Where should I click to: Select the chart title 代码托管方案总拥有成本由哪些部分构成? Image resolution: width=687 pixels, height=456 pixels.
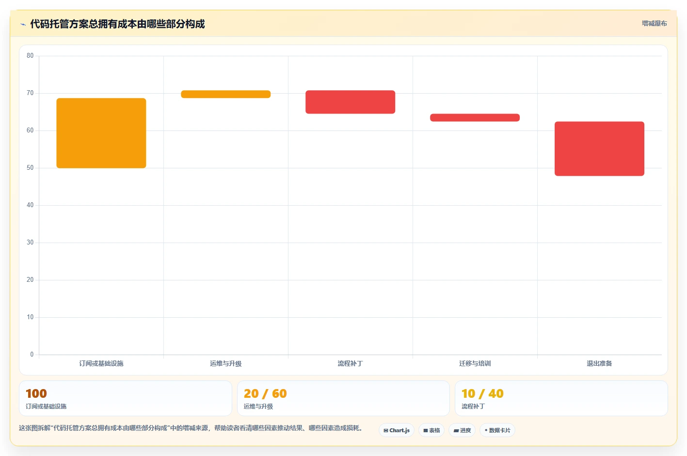(x=117, y=24)
